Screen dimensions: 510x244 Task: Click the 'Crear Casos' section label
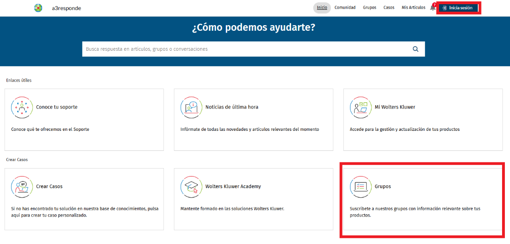tap(17, 160)
